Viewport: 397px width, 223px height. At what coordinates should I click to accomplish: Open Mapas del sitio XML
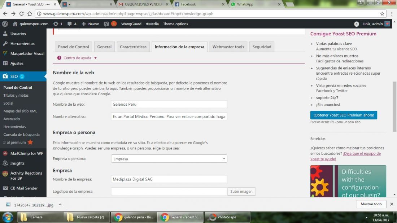[20, 111]
